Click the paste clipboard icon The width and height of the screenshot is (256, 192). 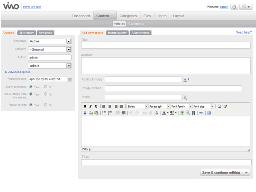[x=96, y=113]
